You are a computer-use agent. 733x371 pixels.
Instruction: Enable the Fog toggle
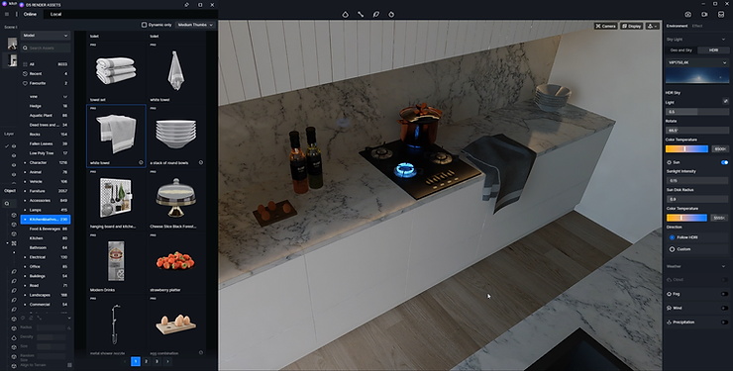tap(724, 294)
